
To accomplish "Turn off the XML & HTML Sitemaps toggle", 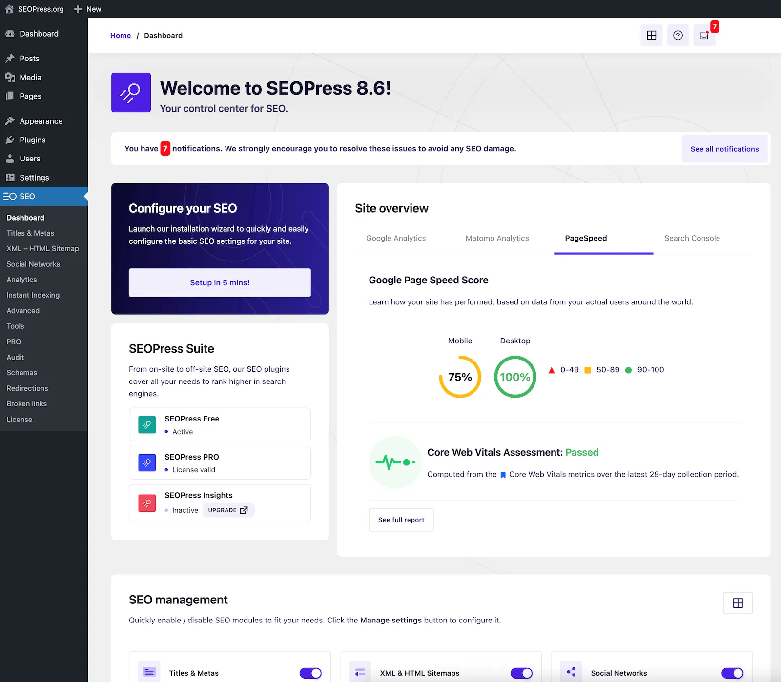I will pos(521,673).
